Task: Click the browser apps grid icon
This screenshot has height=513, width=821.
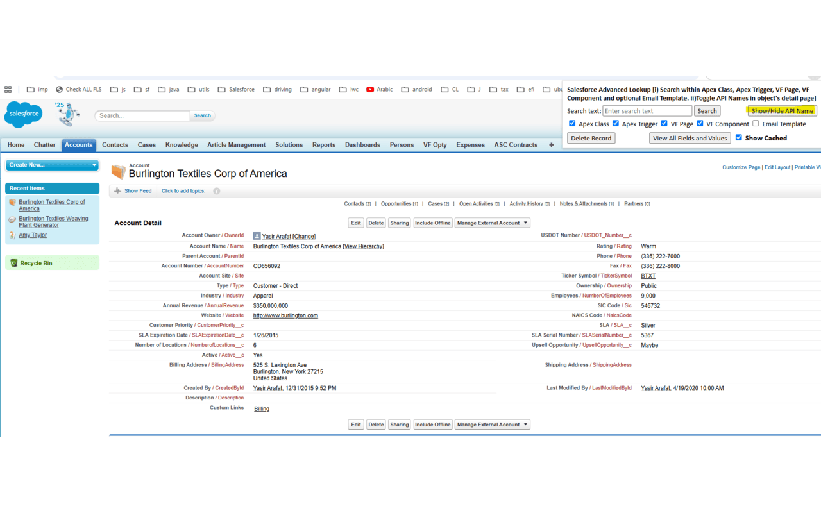Action: click(8, 89)
